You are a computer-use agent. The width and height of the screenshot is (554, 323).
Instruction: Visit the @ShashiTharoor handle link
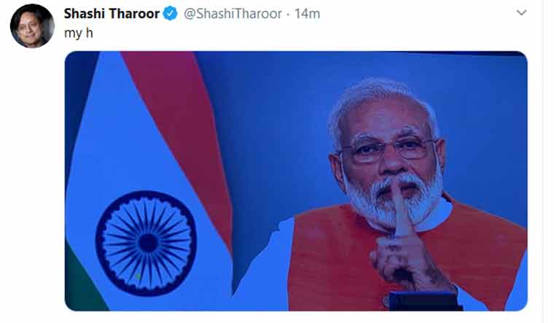[x=233, y=14]
